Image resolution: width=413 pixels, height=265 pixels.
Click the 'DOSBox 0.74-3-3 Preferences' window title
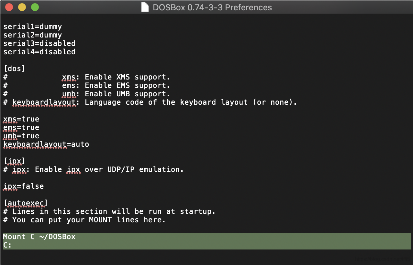pyautogui.click(x=212, y=7)
